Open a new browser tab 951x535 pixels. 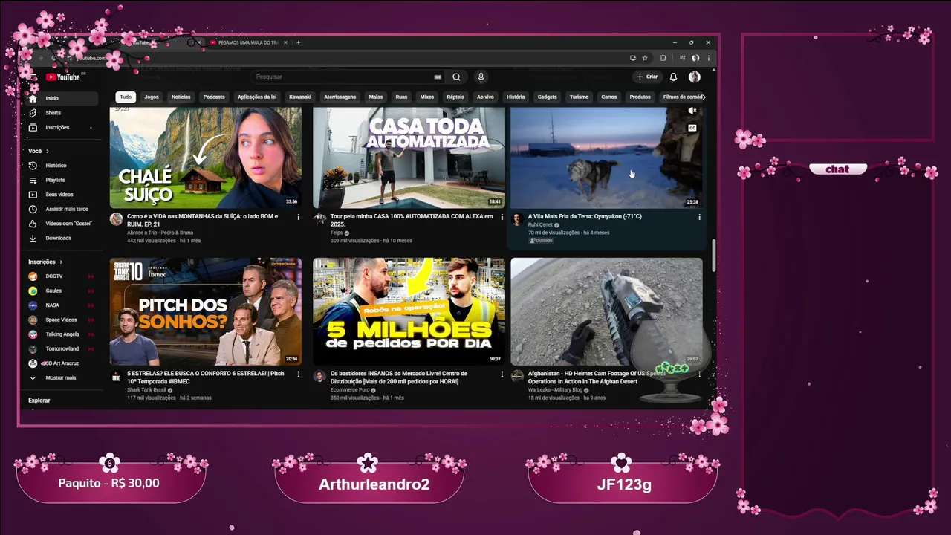[x=299, y=42]
